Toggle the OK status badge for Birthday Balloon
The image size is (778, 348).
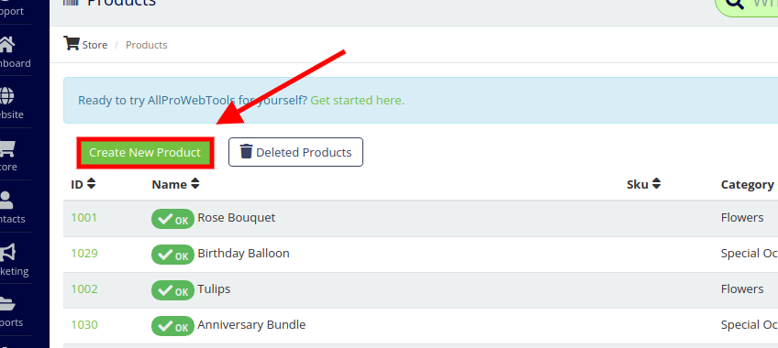click(172, 255)
